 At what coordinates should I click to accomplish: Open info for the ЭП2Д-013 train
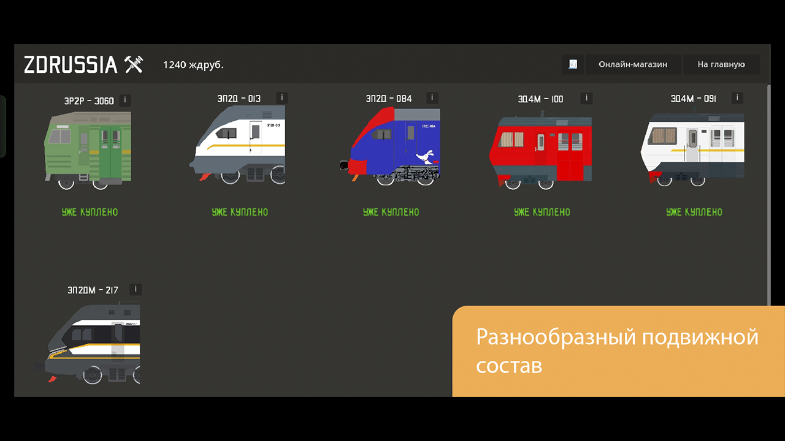point(281,97)
